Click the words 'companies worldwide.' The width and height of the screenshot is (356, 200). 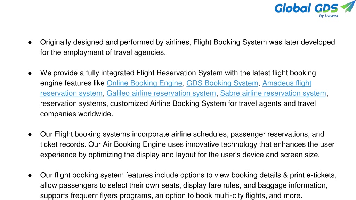tap(76, 114)
